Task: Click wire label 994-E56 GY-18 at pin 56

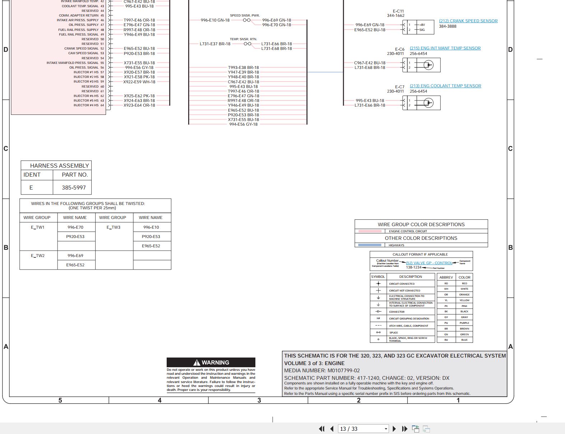Action: (139, 67)
